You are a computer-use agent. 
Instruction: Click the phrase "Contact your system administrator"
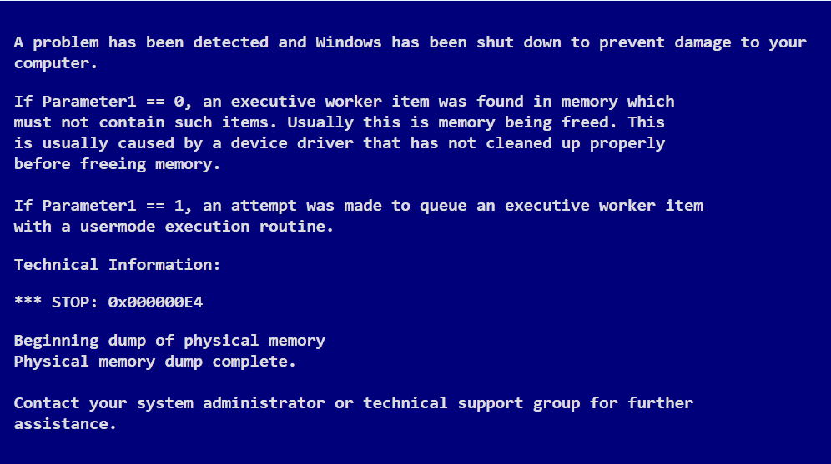169,403
